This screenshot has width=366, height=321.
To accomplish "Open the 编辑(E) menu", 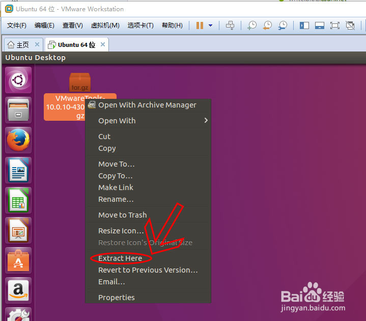I will point(44,25).
